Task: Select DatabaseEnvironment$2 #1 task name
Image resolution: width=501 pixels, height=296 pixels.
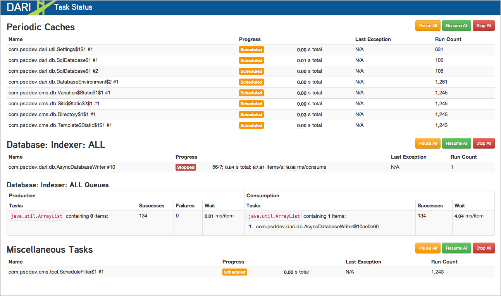Action: [63, 82]
